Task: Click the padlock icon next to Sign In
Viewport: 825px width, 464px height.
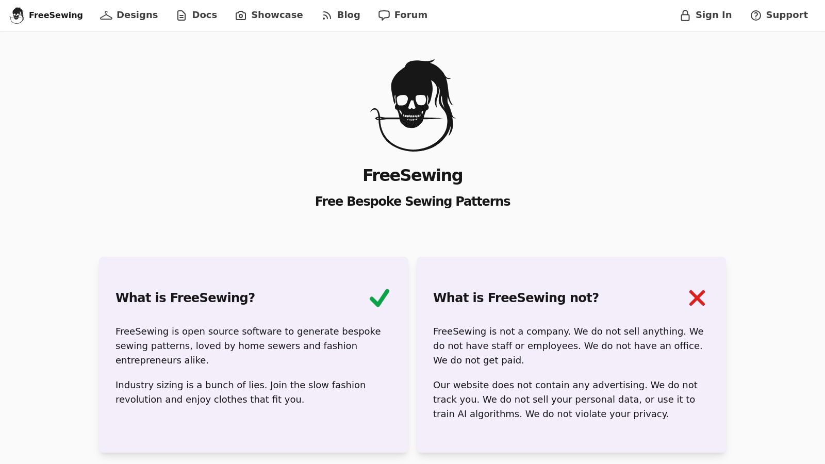Action: (x=685, y=15)
